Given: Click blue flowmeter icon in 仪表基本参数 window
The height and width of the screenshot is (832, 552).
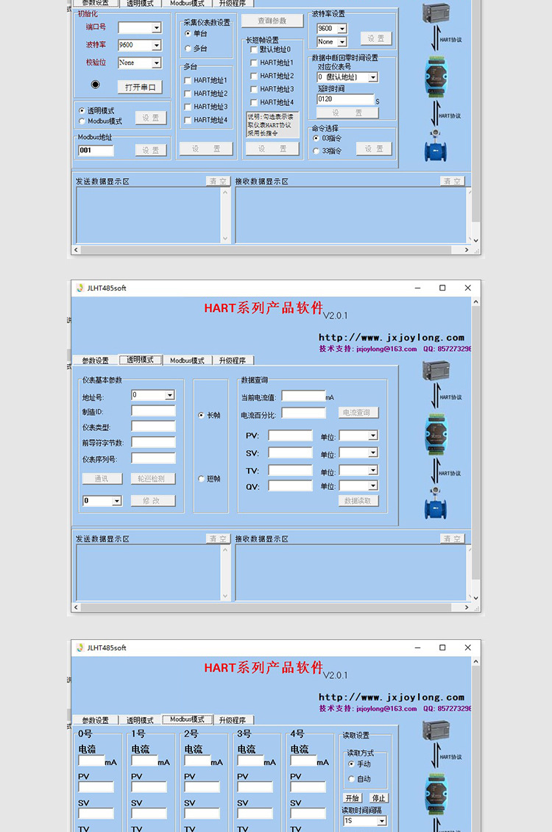Looking at the screenshot, I should tap(436, 503).
